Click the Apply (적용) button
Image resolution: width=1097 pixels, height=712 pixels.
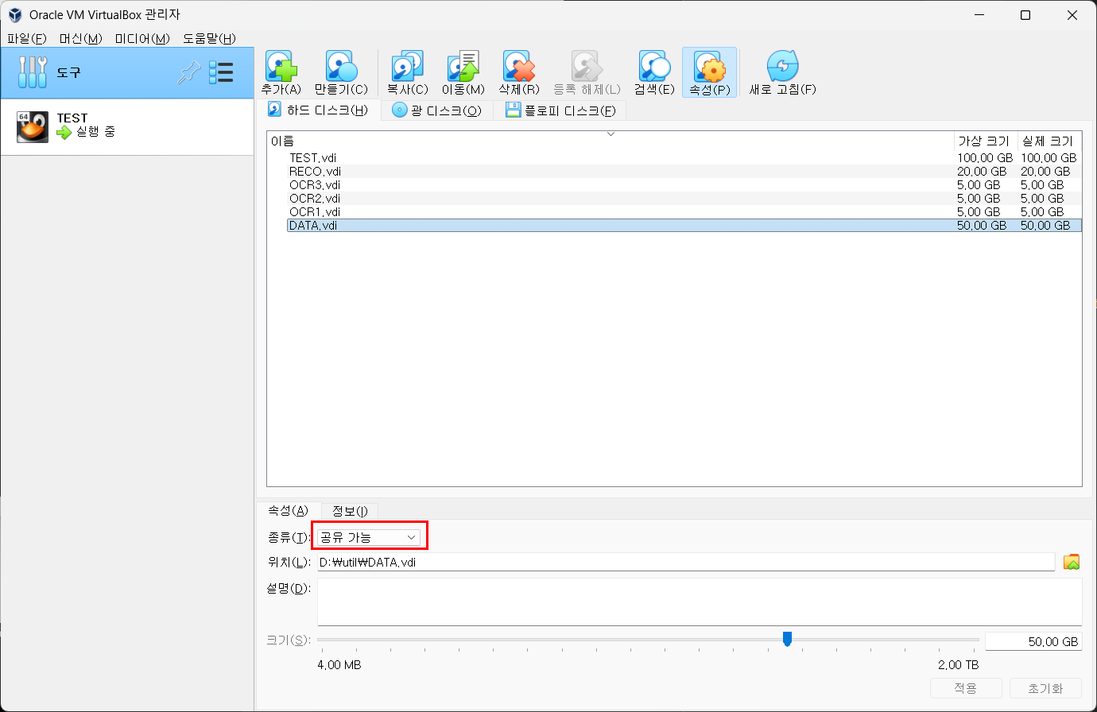[966, 688]
